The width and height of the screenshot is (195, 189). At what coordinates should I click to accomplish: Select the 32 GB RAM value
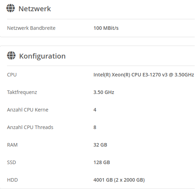tap(100, 145)
